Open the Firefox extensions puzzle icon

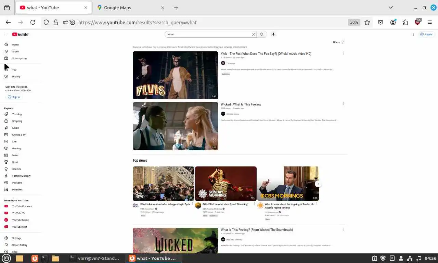click(x=405, y=22)
